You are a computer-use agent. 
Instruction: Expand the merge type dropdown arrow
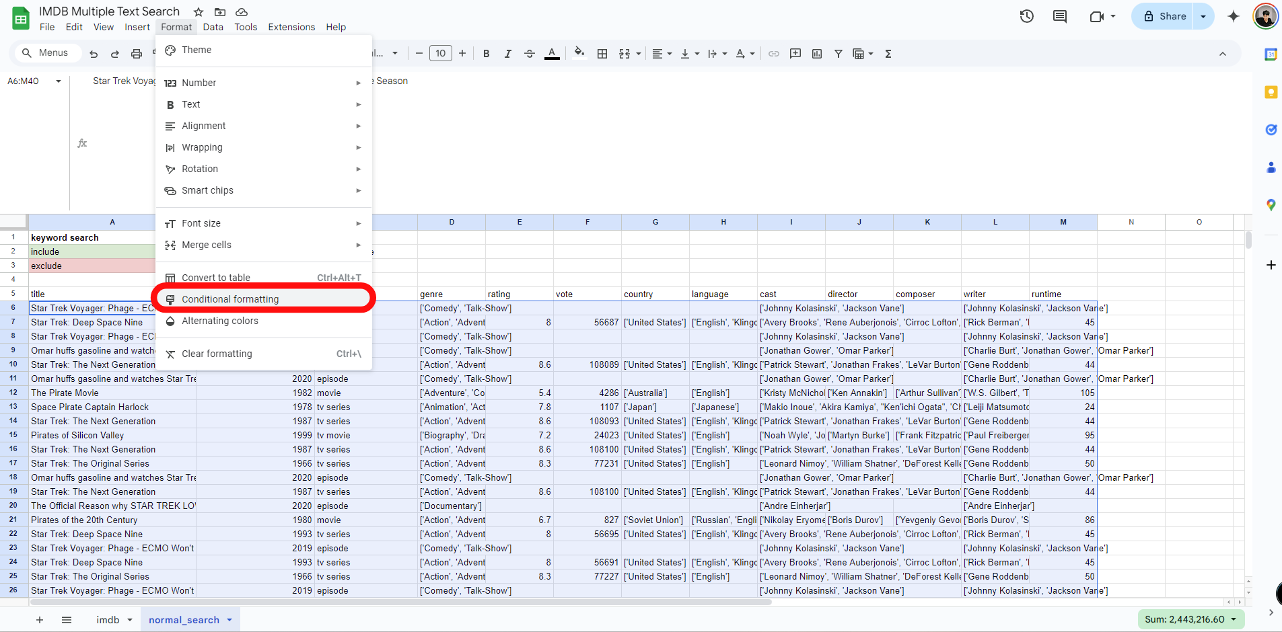click(639, 54)
